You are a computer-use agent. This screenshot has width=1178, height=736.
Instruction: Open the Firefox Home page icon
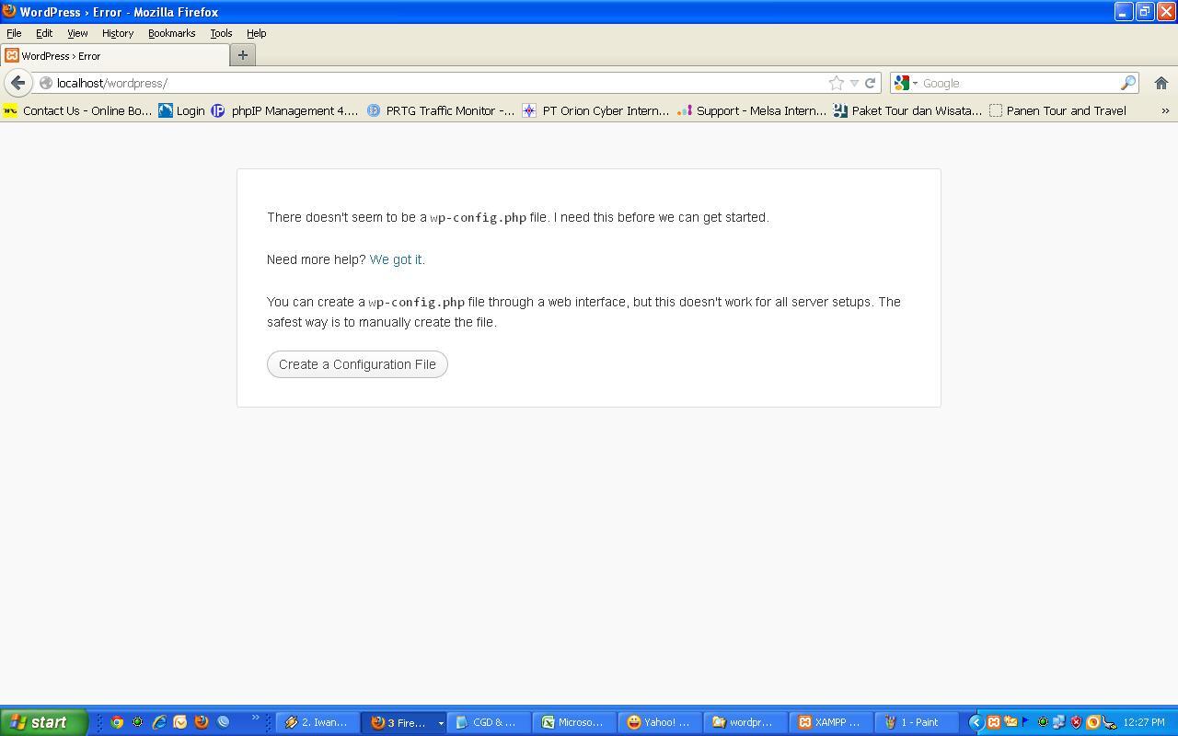1161,83
